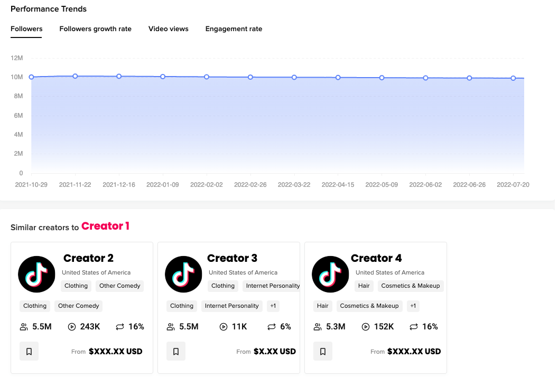Viewport: 558px width, 378px height.
Task: Switch to the Video views tab
Action: 169,29
